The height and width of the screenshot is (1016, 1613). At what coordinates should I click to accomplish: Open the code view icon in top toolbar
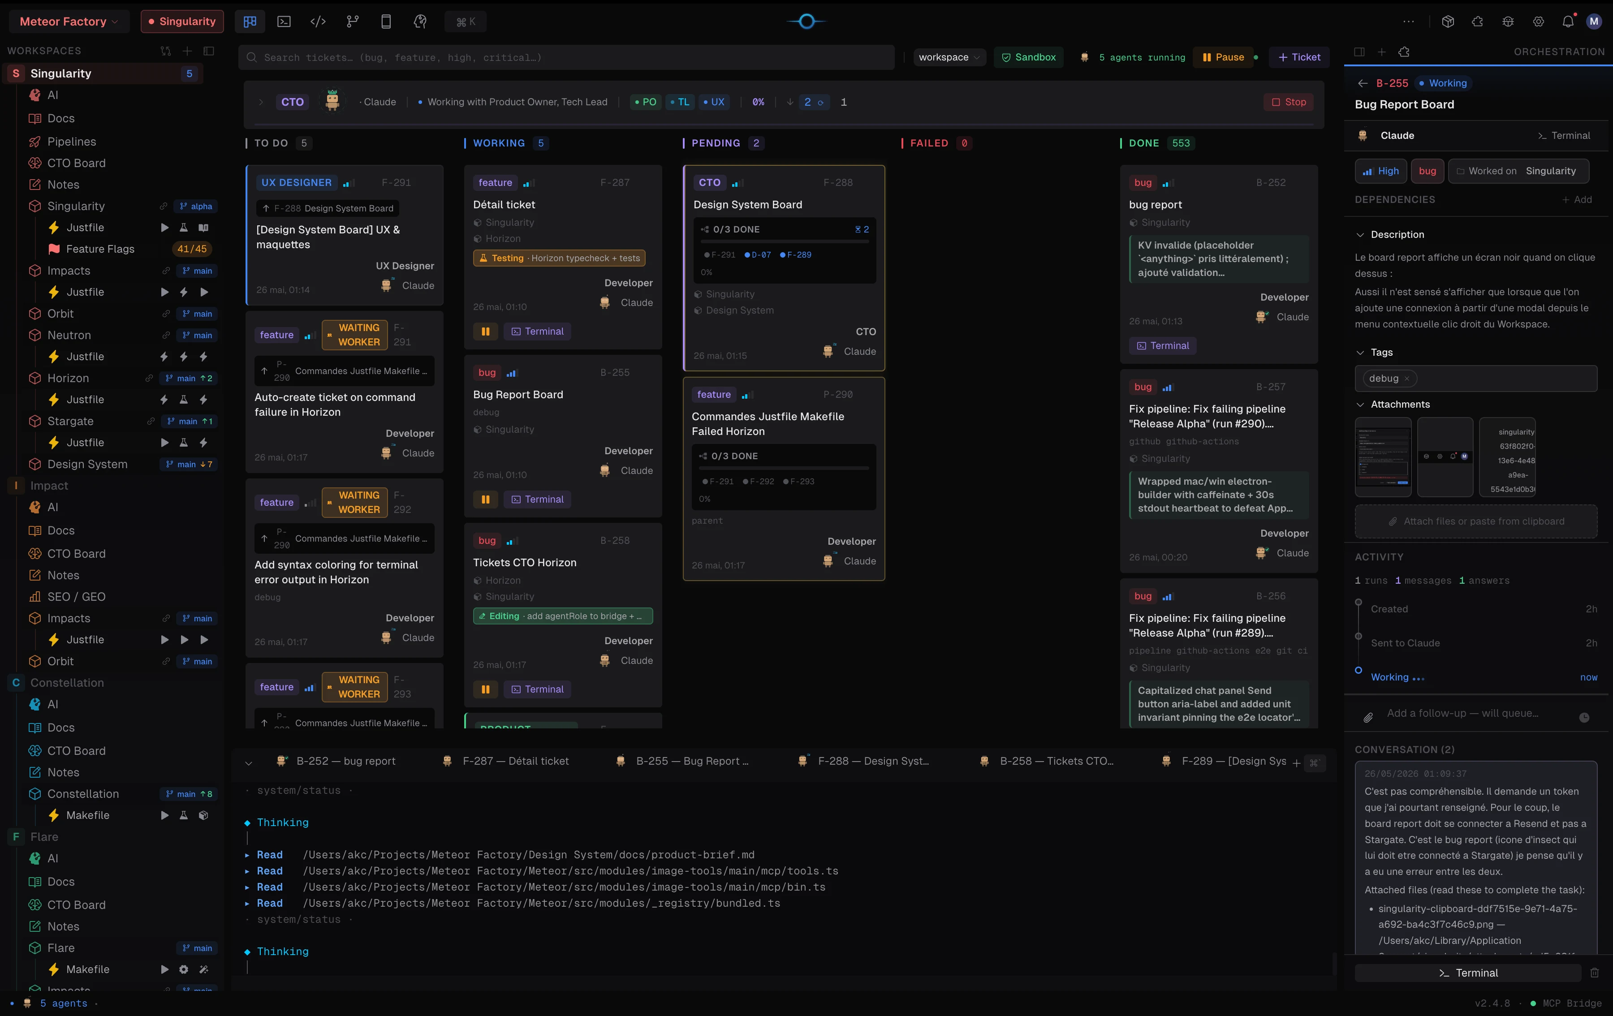tap(318, 22)
